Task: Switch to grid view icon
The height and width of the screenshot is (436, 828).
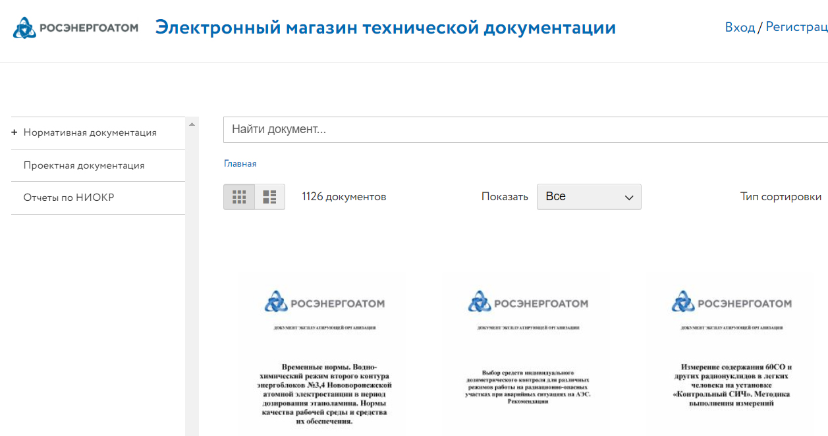Action: click(239, 196)
